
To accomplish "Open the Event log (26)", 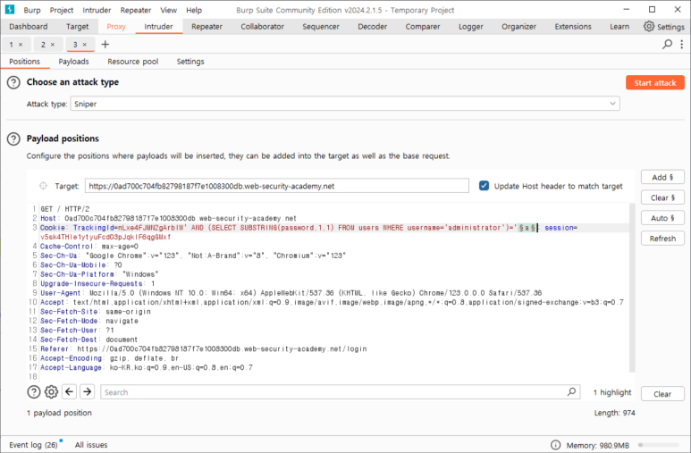I will [x=33, y=445].
